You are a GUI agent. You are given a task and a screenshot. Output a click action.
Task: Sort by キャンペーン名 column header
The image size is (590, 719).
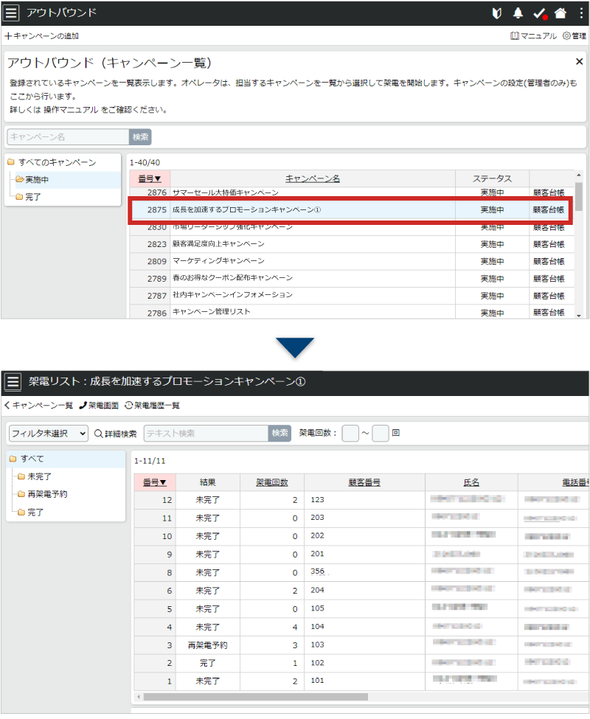point(313,179)
